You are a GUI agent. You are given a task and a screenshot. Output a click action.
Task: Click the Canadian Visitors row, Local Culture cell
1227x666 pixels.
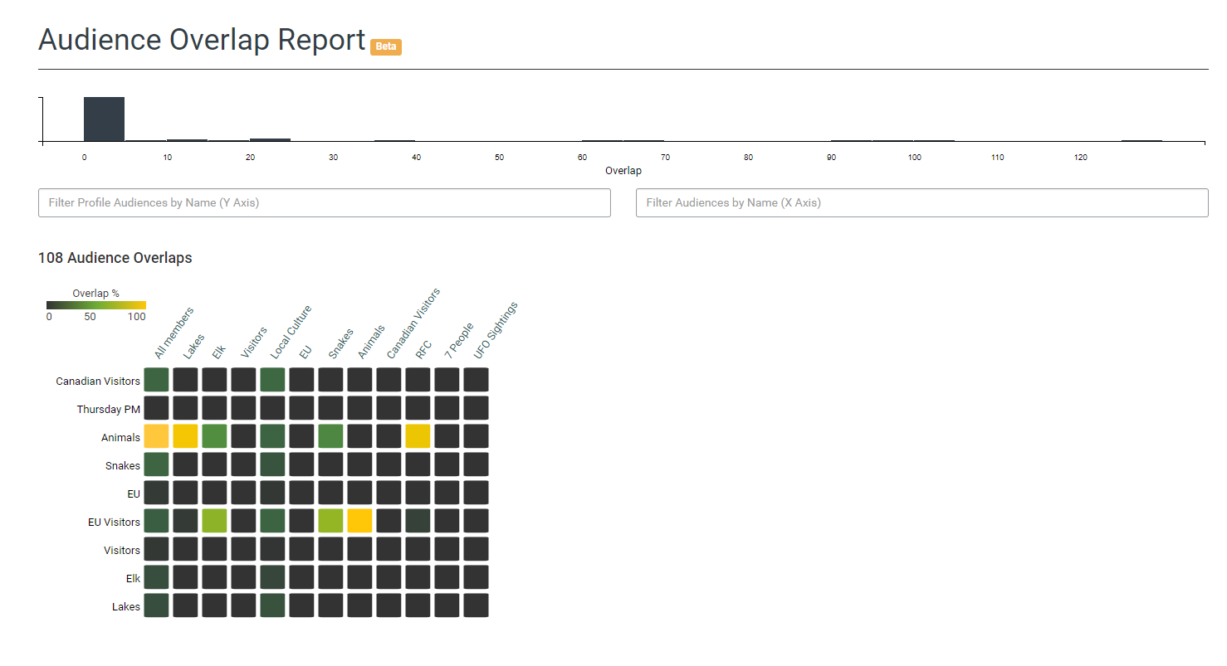point(272,380)
